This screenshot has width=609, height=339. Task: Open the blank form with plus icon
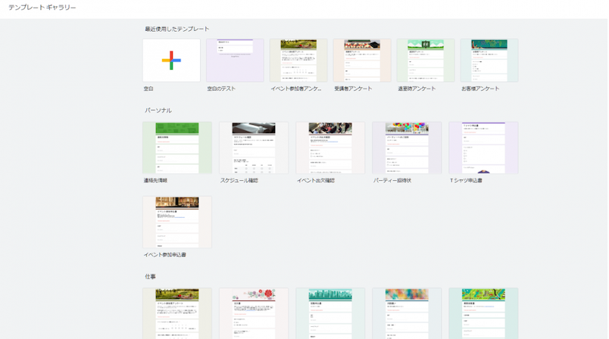click(x=171, y=60)
